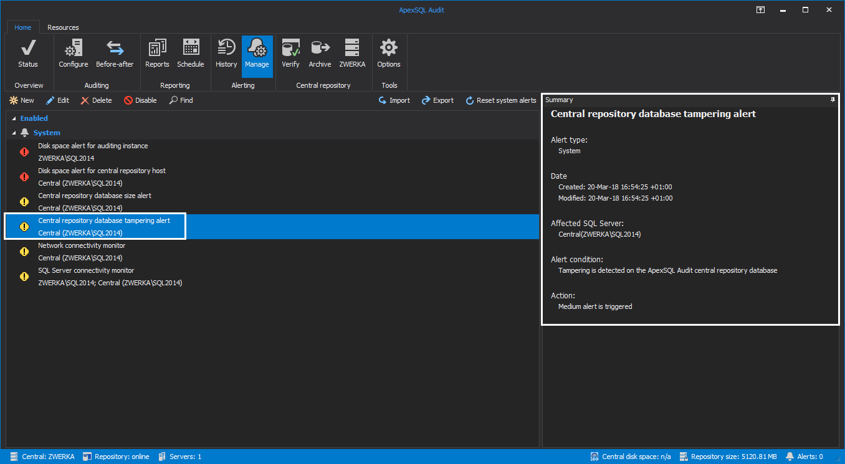Click Repository size: 5120.81 MB
Screen dimensions: 845x464
click(728, 457)
